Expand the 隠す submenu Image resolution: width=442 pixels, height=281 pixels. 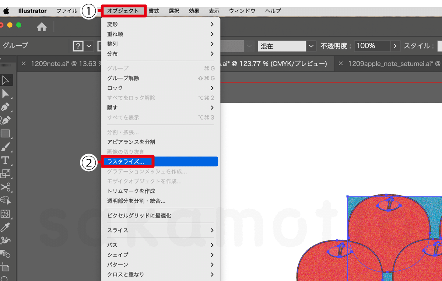coord(212,108)
